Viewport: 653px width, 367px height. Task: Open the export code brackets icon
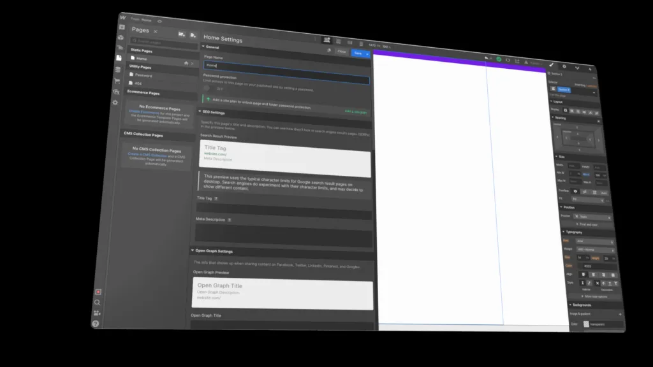pos(508,61)
